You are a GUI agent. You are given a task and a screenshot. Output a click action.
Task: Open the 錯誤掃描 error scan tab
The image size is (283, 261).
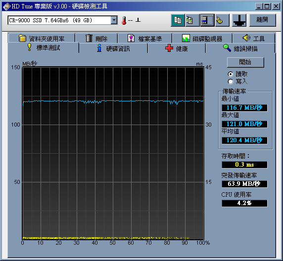pyautogui.click(x=240, y=48)
